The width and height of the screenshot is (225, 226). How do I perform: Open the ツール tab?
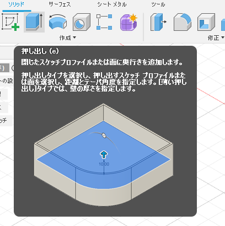coord(158,4)
